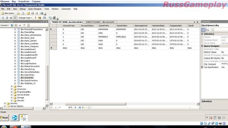Click the Object Explorer Filter icon
Viewport: 228px width, 128px height.
[24, 25]
